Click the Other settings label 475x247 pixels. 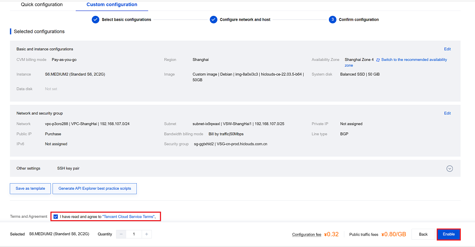click(x=28, y=169)
